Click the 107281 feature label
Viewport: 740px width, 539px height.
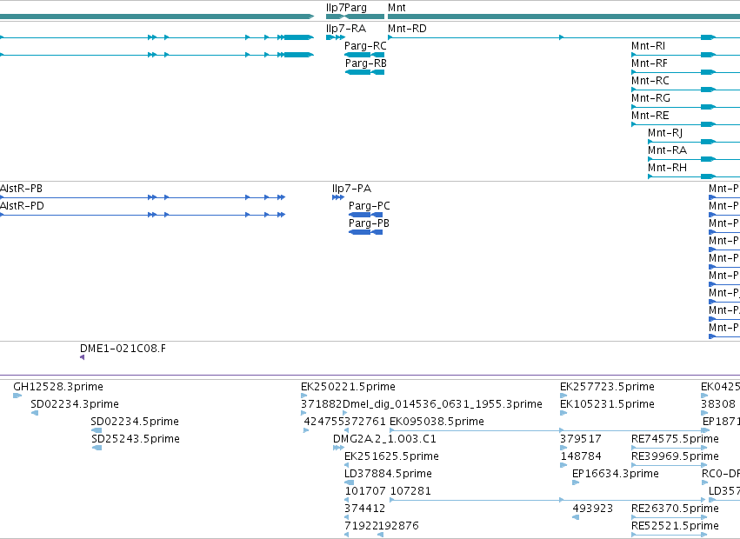click(x=410, y=492)
